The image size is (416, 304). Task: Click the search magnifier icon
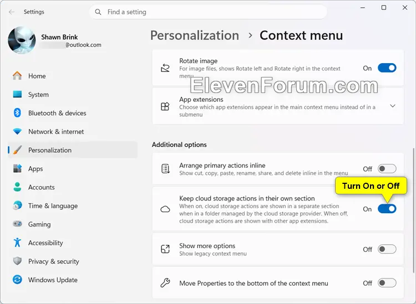(x=98, y=12)
